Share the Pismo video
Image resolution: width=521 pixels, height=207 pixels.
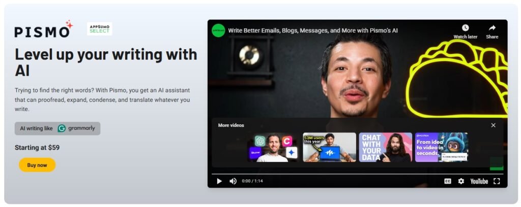coord(492,31)
